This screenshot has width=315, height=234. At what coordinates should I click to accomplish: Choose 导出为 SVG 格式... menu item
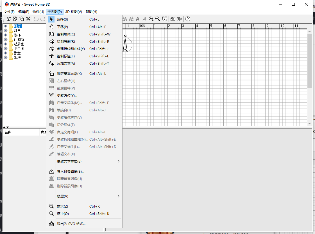click(x=84, y=224)
